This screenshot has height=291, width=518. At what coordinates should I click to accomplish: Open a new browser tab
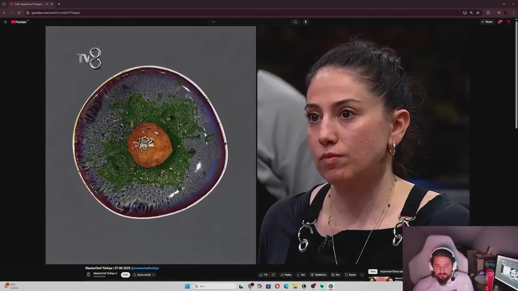click(x=59, y=4)
